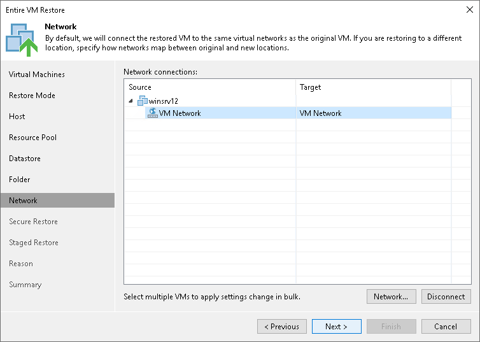This screenshot has width=480, height=342.
Task: Open the Restore Mode step
Action: tap(32, 96)
